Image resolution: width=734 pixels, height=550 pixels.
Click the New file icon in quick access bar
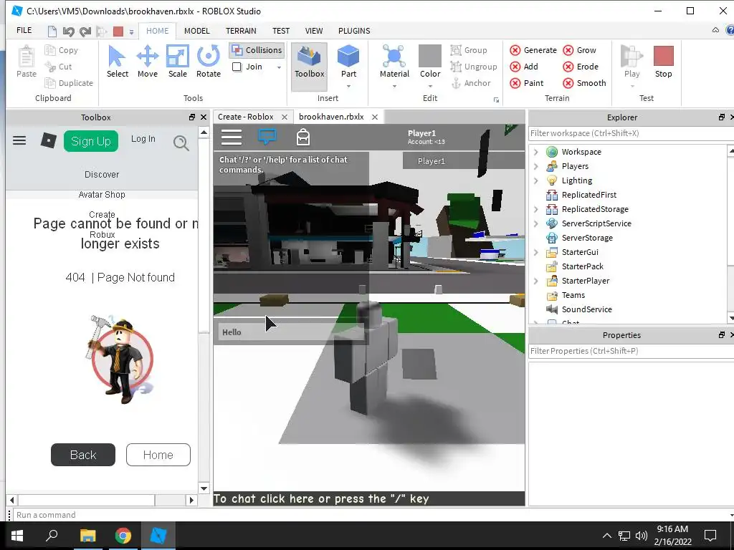[52, 32]
